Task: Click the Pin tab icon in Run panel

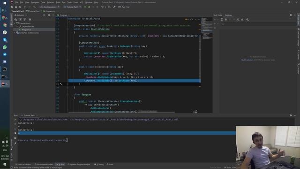Action: pos(15,143)
